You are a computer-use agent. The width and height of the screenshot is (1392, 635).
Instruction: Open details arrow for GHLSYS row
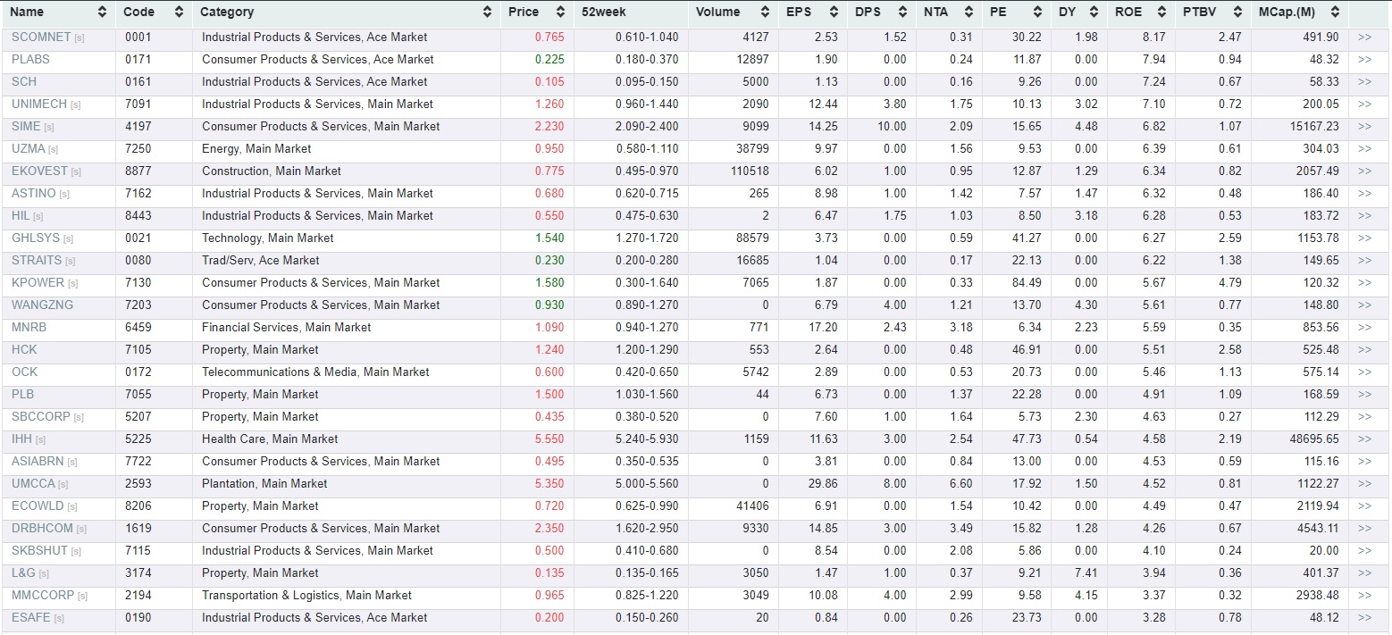pos(1364,238)
